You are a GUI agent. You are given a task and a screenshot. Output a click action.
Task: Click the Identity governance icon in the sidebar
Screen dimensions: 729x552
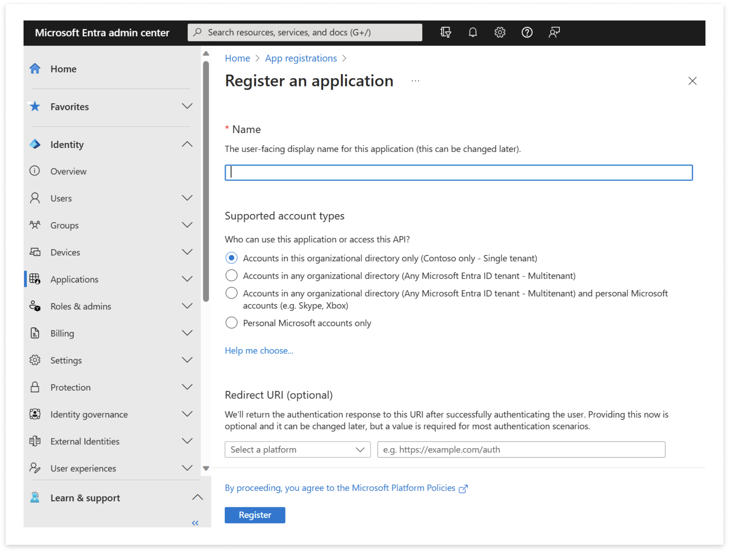35,414
